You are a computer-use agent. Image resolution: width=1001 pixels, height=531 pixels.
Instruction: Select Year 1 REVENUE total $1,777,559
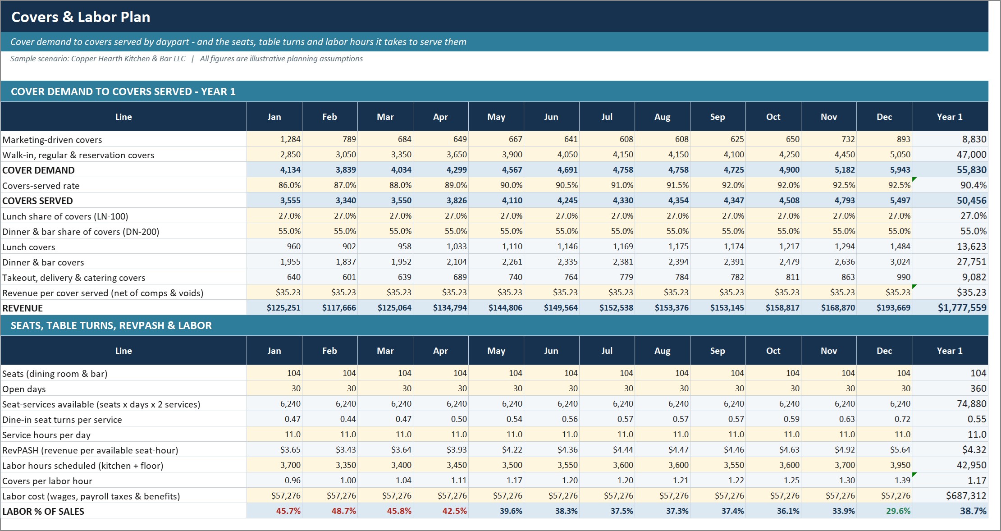click(950, 308)
